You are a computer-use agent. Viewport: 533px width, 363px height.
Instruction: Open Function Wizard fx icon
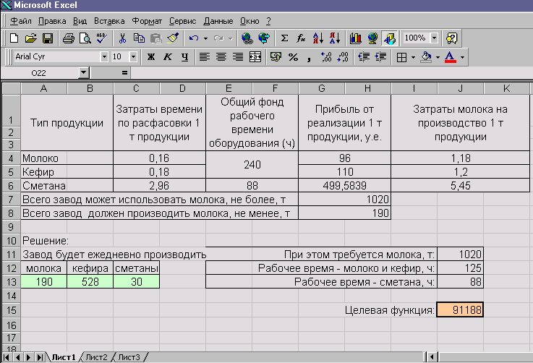click(301, 38)
